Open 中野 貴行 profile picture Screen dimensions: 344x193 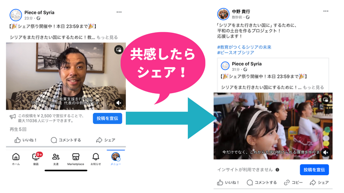point(224,14)
